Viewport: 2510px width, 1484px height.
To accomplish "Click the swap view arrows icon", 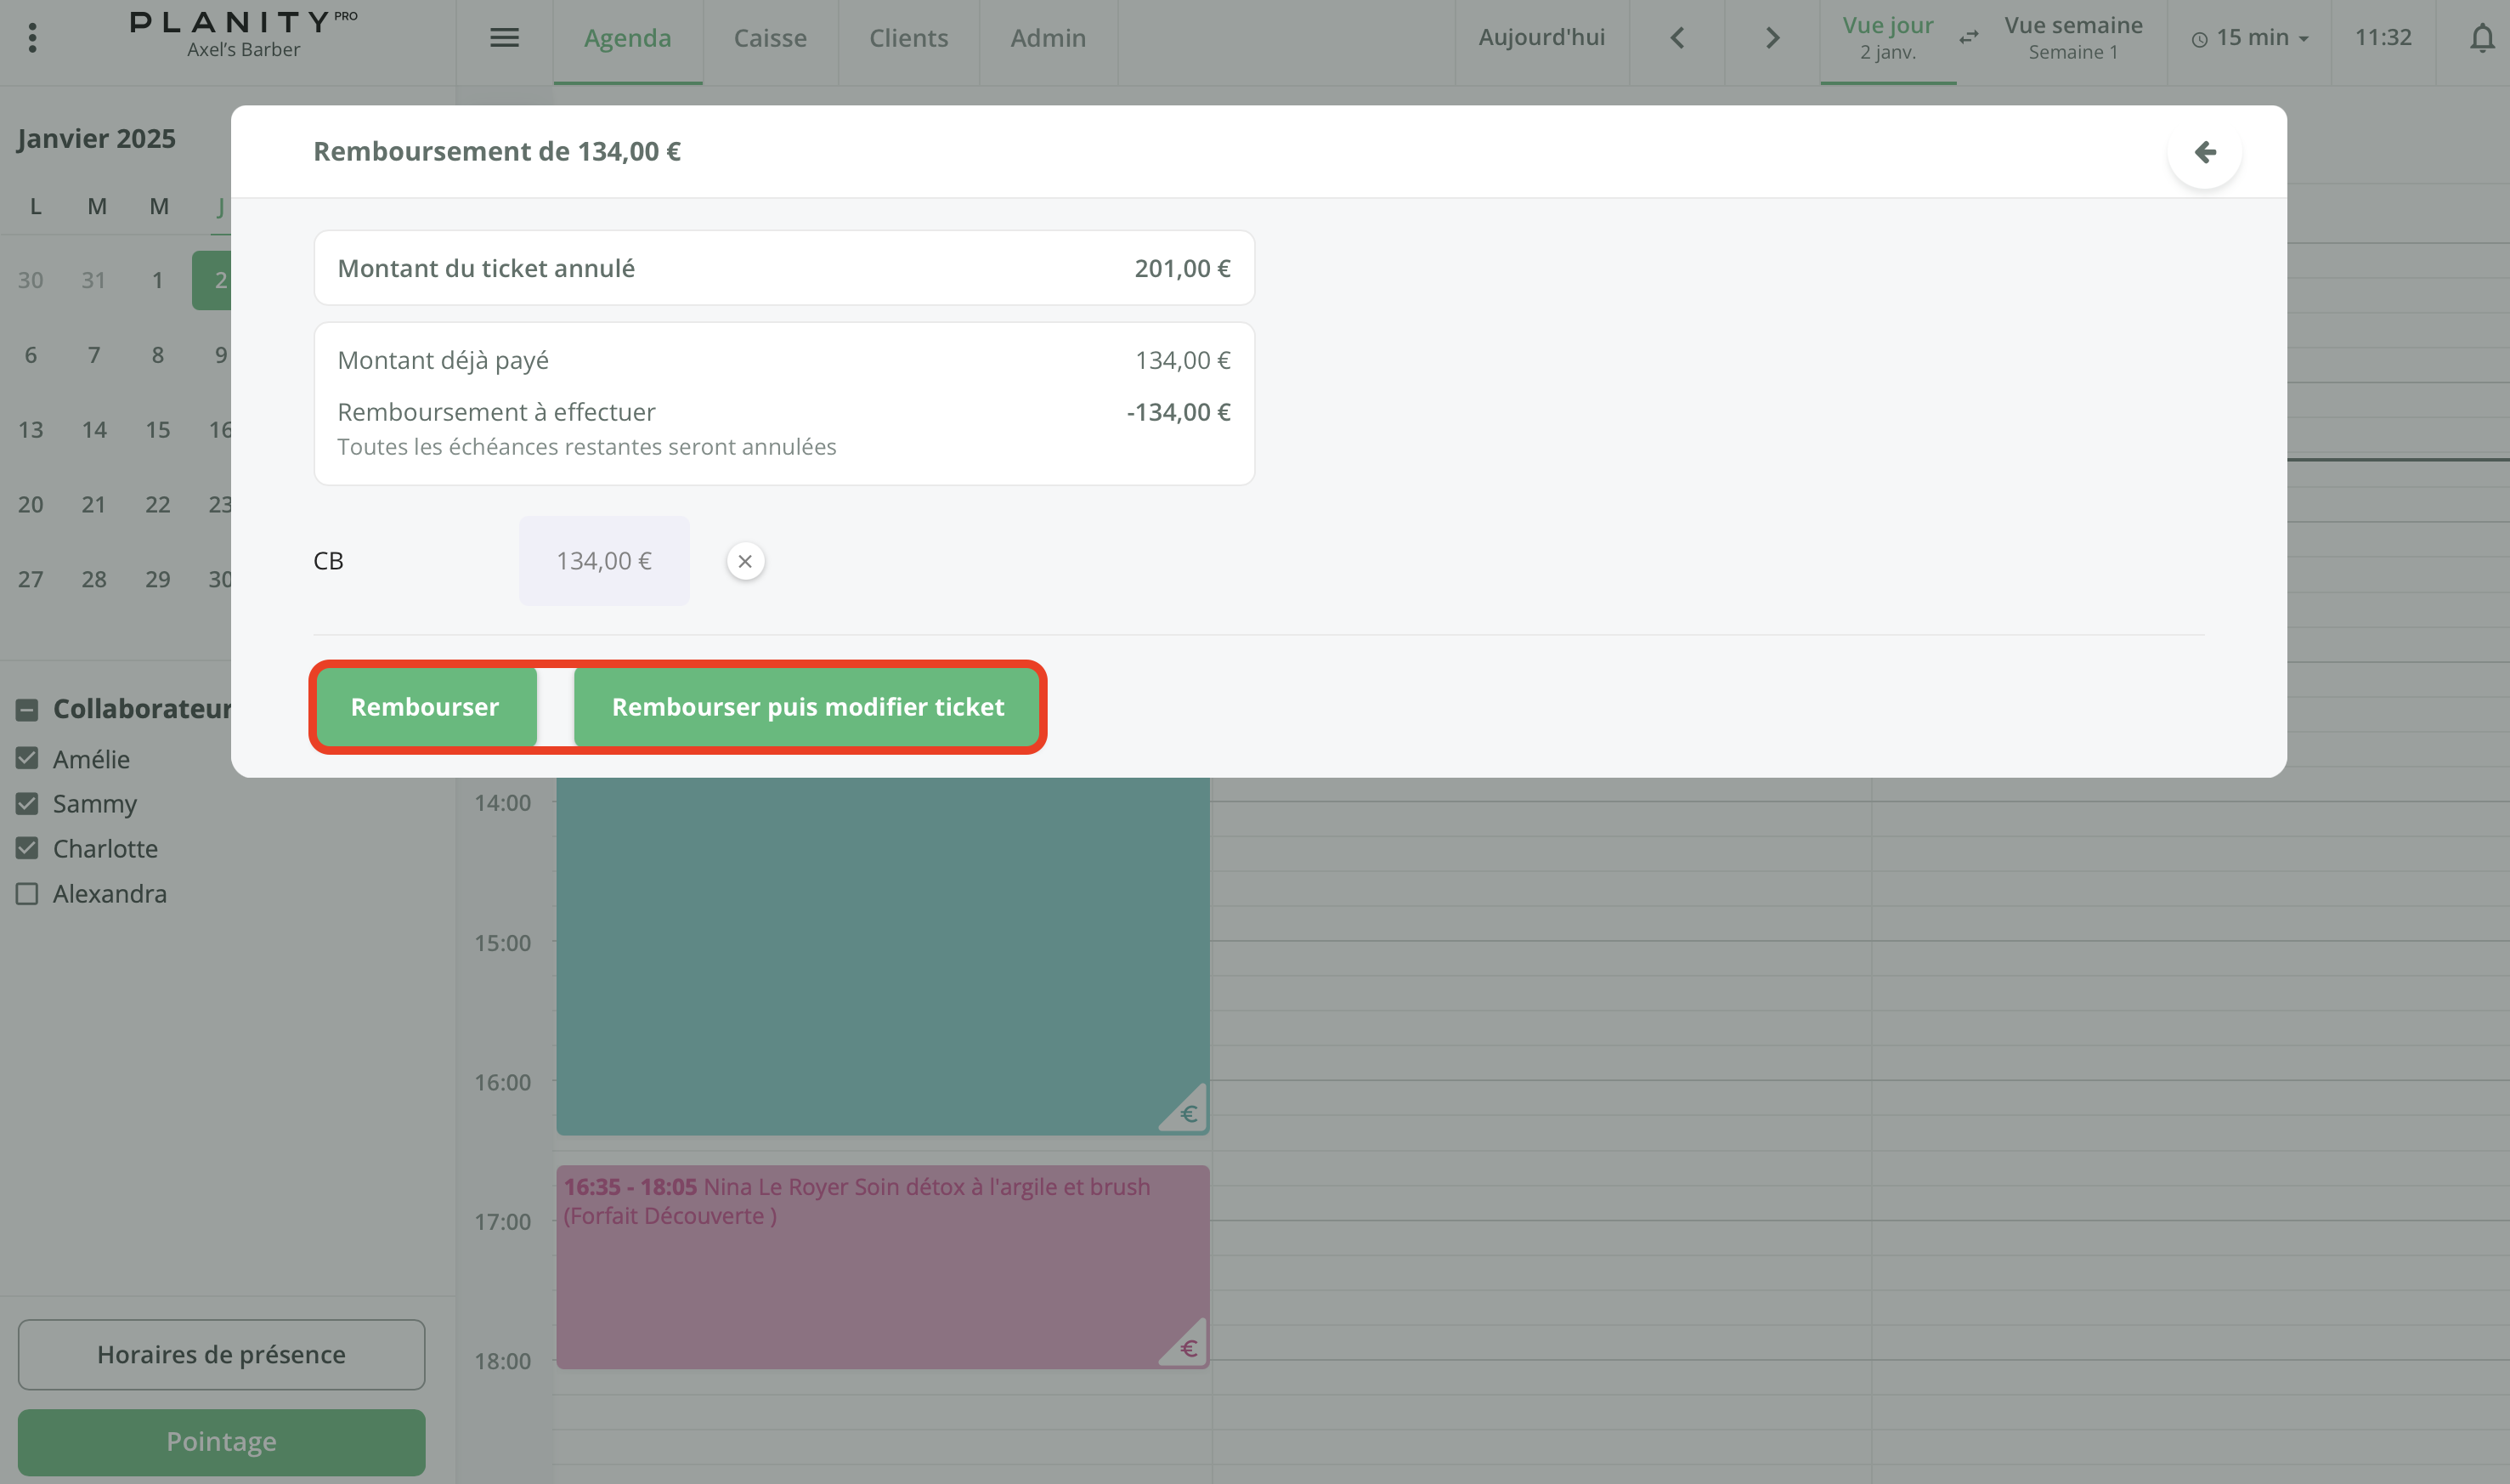I will click(x=1968, y=38).
